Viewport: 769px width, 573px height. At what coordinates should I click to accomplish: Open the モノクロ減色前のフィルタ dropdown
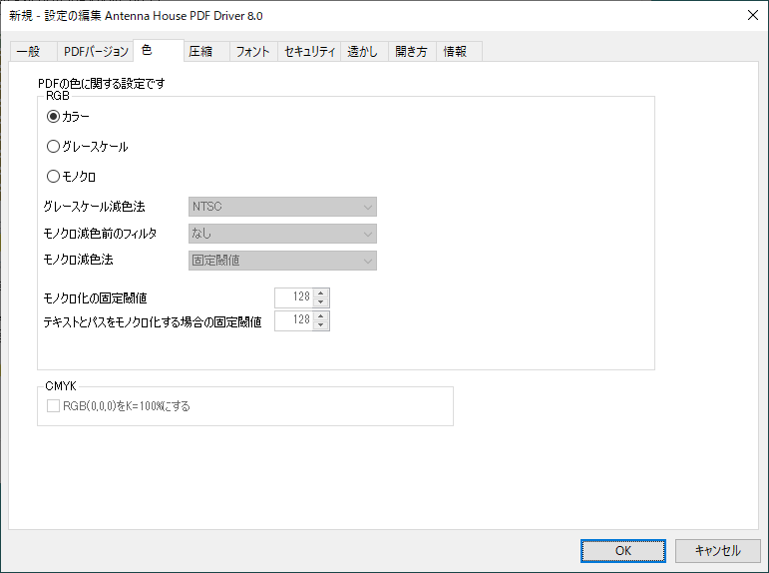tap(282, 234)
